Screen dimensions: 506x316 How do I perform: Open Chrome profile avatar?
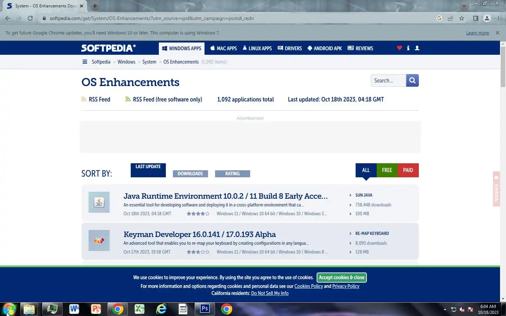487,18
